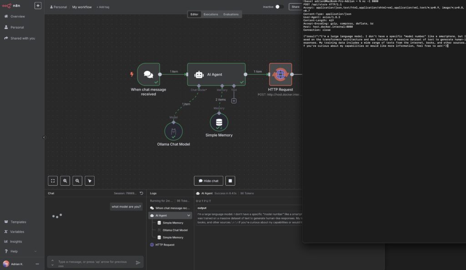This screenshot has width=466, height=270.
Task: Zoom out on the workflow canvas
Action: tap(77, 181)
